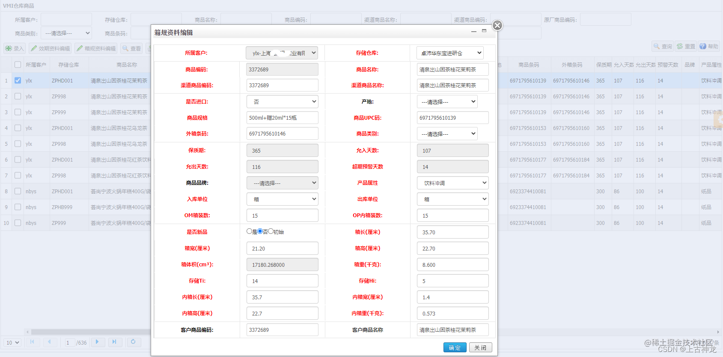Click the 存储仓库 column header
723x357 pixels.
68,65
